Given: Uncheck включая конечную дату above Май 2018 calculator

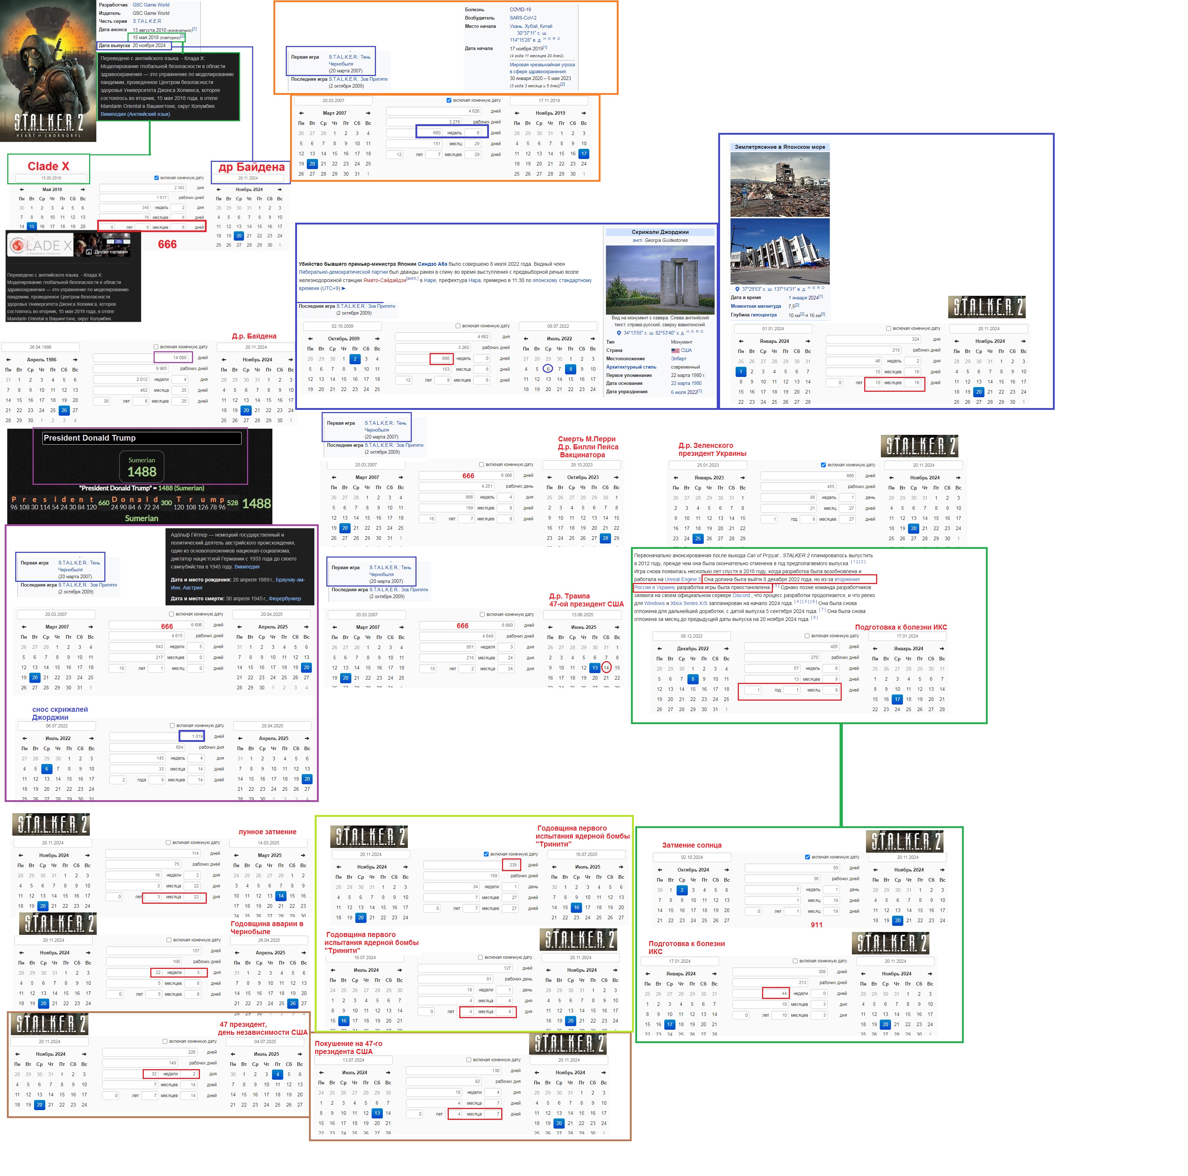Looking at the screenshot, I should (157, 178).
